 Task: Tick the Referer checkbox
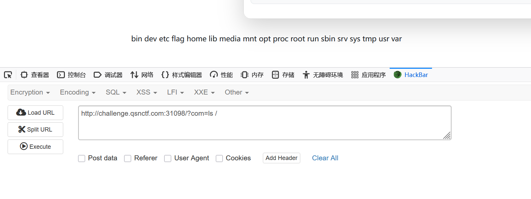pyautogui.click(x=128, y=158)
